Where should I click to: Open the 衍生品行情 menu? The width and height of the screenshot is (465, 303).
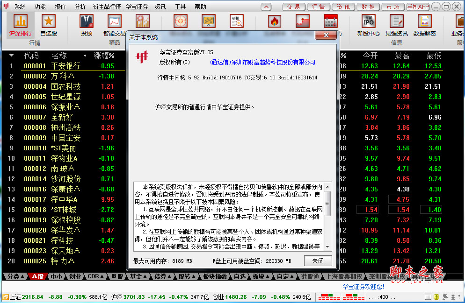[107, 7]
